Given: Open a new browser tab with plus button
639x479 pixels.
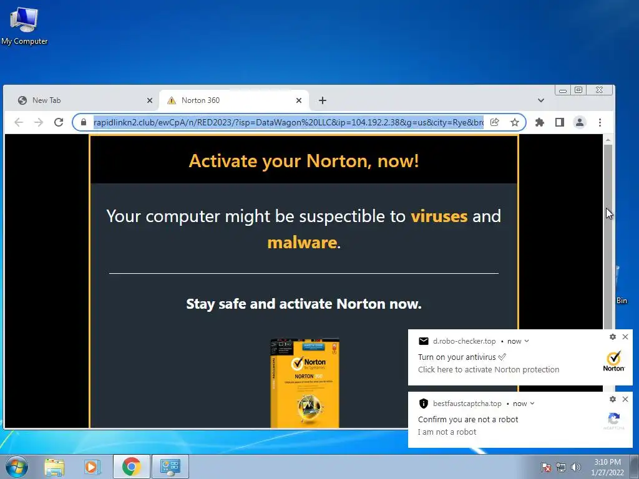Looking at the screenshot, I should [x=323, y=100].
